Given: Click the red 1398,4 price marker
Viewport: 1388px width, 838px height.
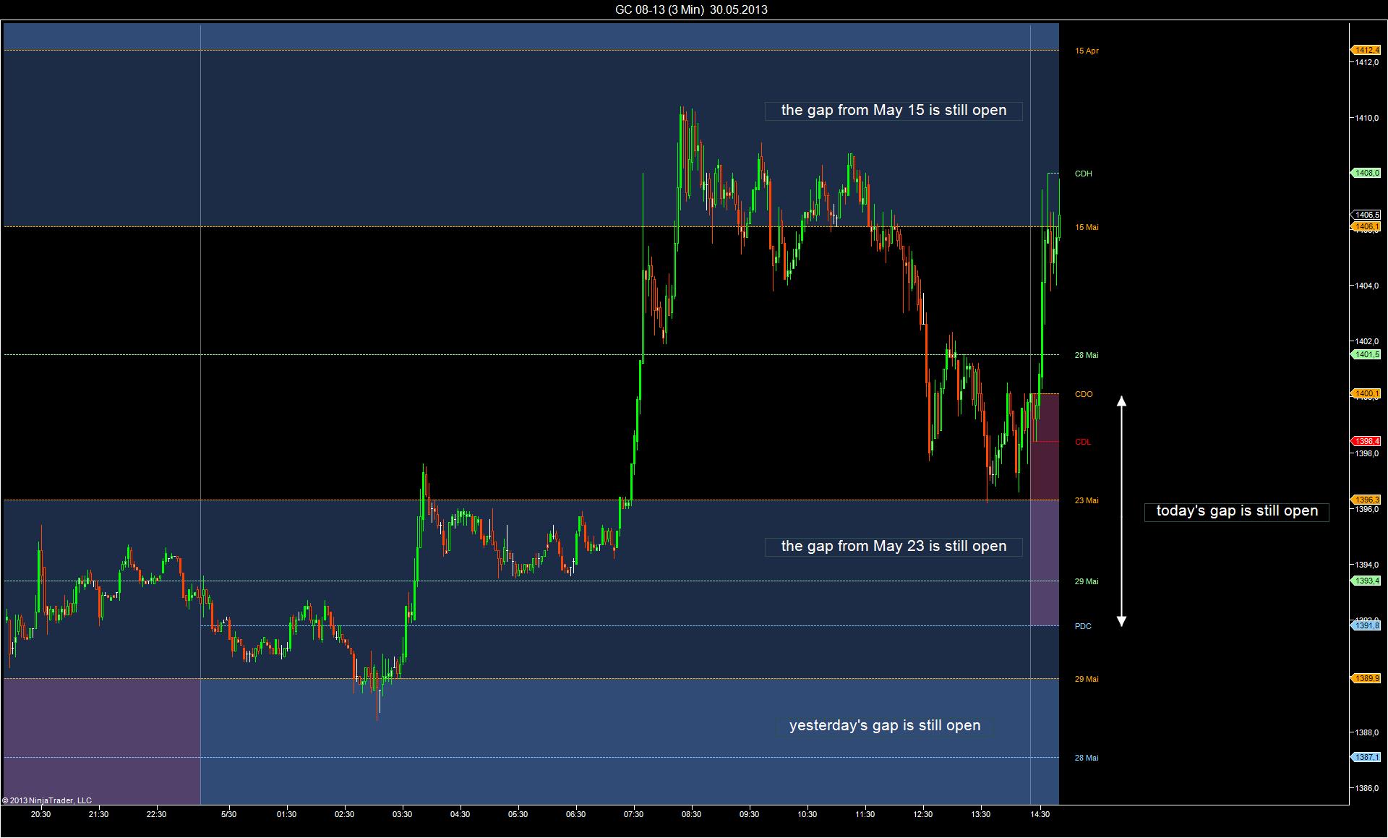Looking at the screenshot, I should 1366,441.
